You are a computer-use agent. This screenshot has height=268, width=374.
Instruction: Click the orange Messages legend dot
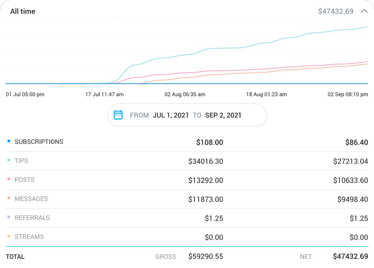9,199
